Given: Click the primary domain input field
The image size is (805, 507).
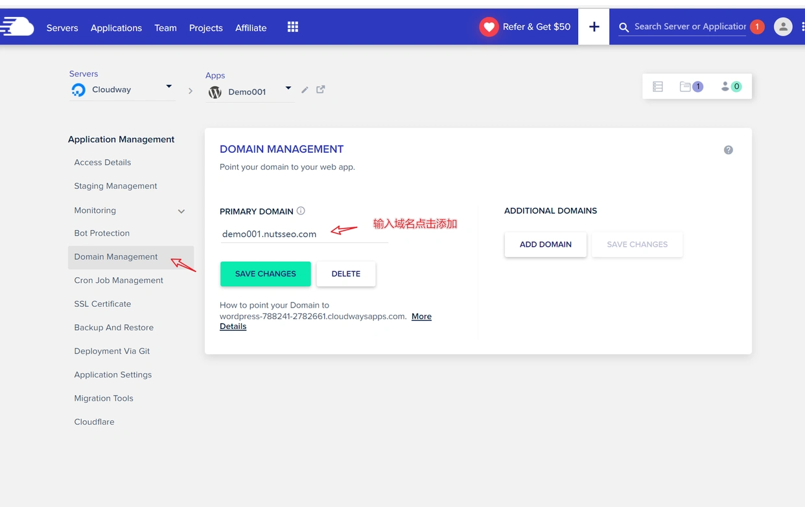Looking at the screenshot, I should (303, 234).
